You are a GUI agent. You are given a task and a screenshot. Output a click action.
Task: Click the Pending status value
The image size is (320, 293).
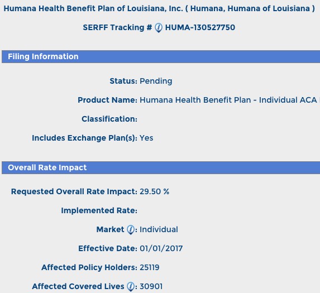[x=156, y=81]
